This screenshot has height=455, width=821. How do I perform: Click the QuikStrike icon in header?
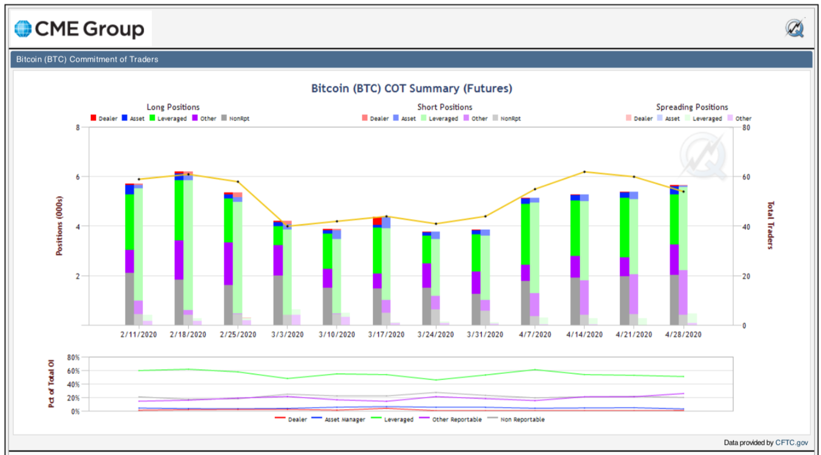point(794,28)
